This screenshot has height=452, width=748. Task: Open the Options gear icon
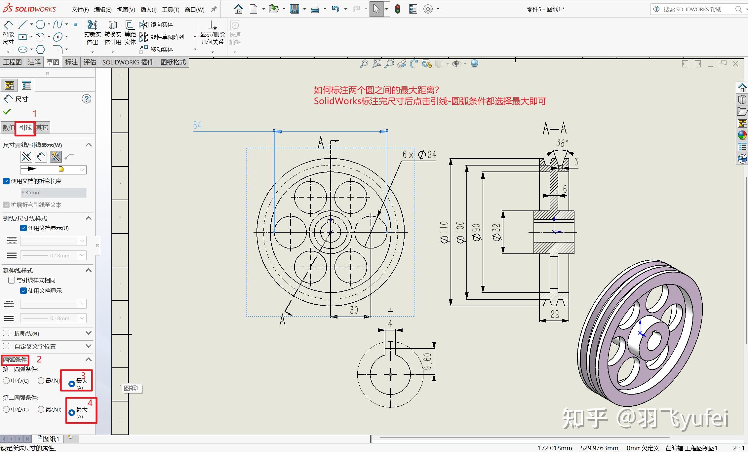428,9
